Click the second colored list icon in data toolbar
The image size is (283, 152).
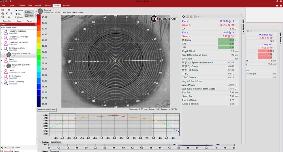pos(192,17)
